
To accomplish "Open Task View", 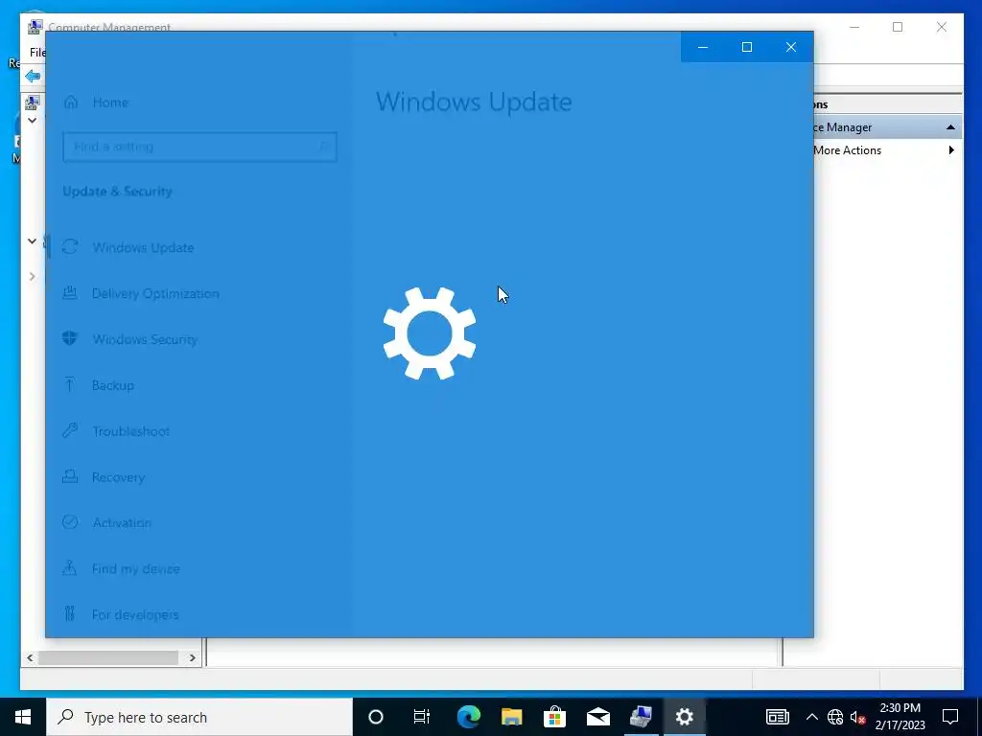I will click(x=422, y=717).
